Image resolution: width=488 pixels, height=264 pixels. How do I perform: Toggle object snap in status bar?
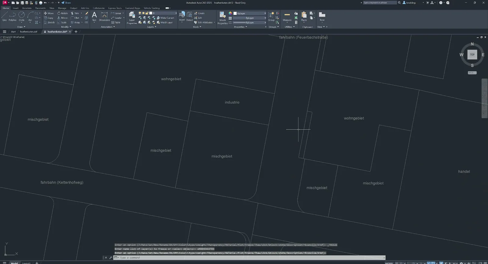click(433, 263)
